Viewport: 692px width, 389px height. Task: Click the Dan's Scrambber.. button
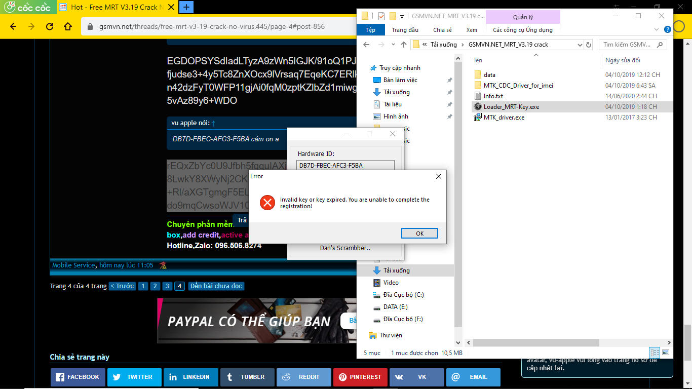coord(345,248)
